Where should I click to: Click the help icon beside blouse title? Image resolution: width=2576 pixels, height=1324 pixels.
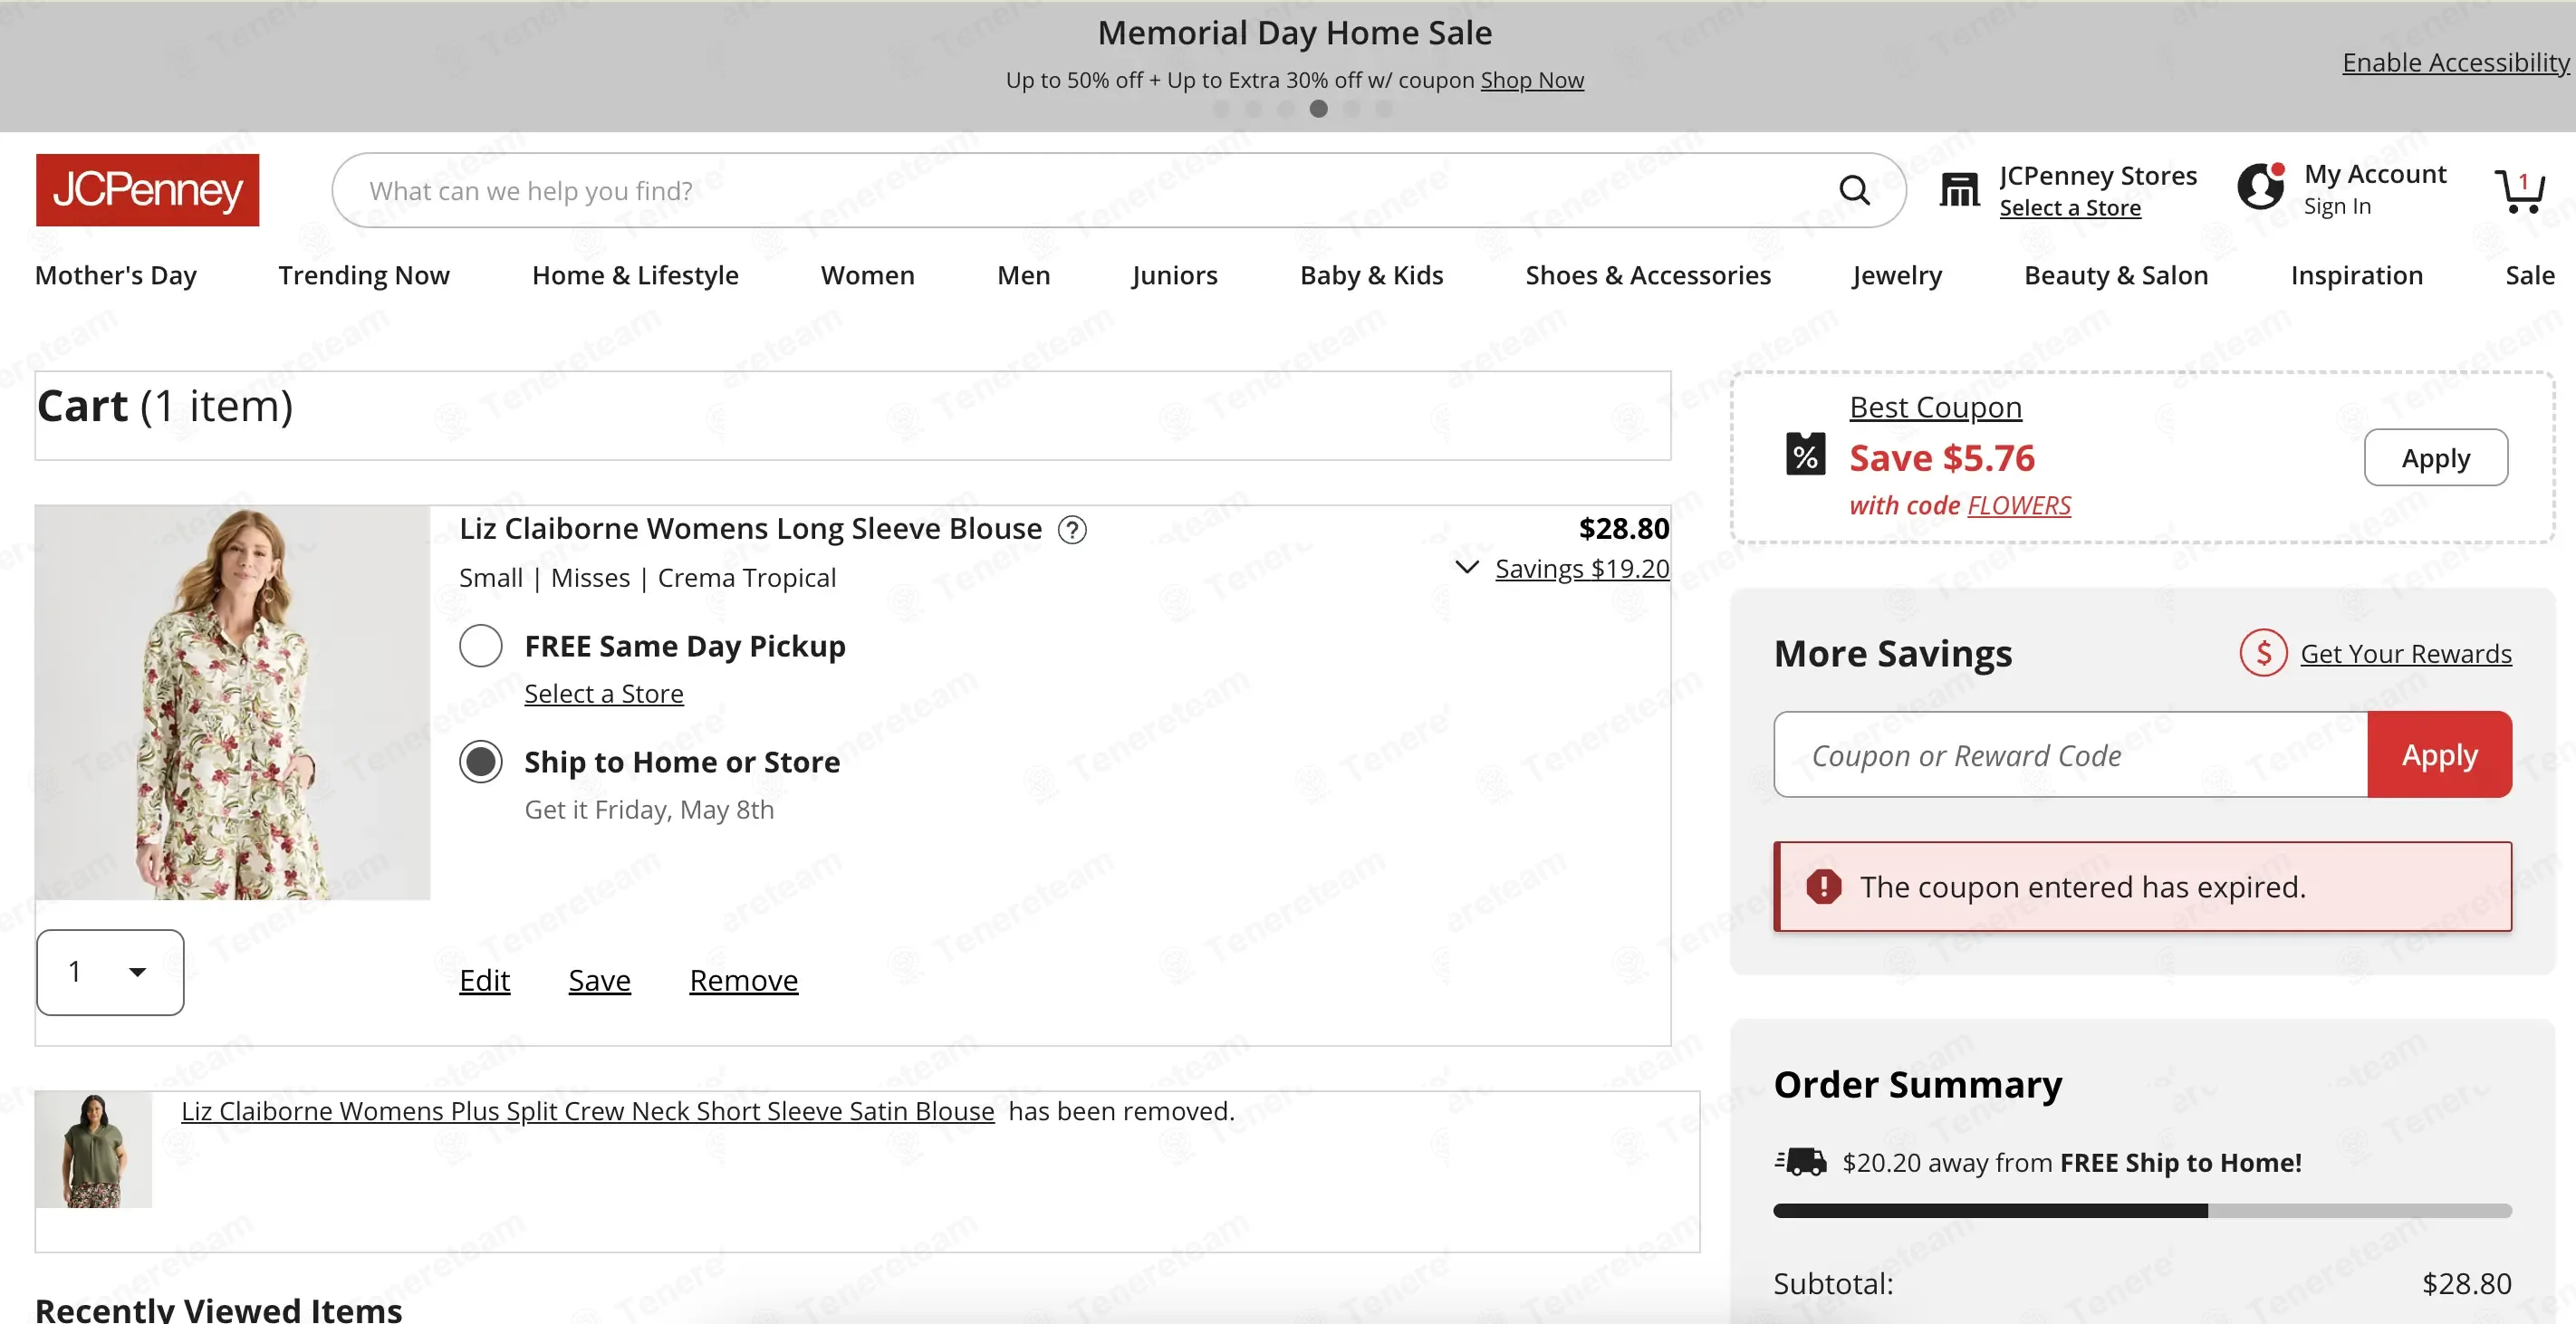click(1072, 529)
